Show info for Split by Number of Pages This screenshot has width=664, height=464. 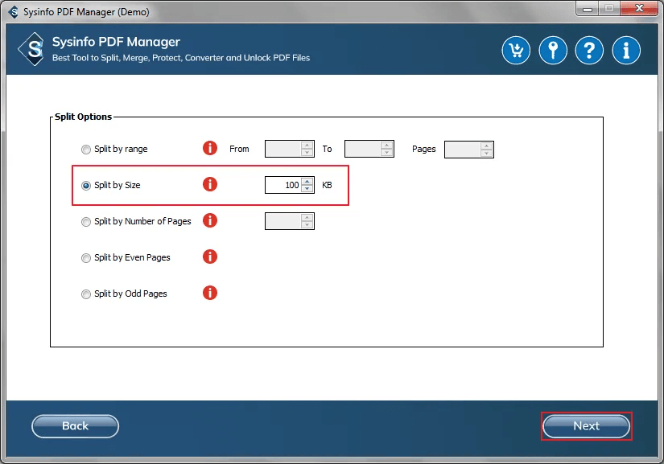(x=209, y=220)
